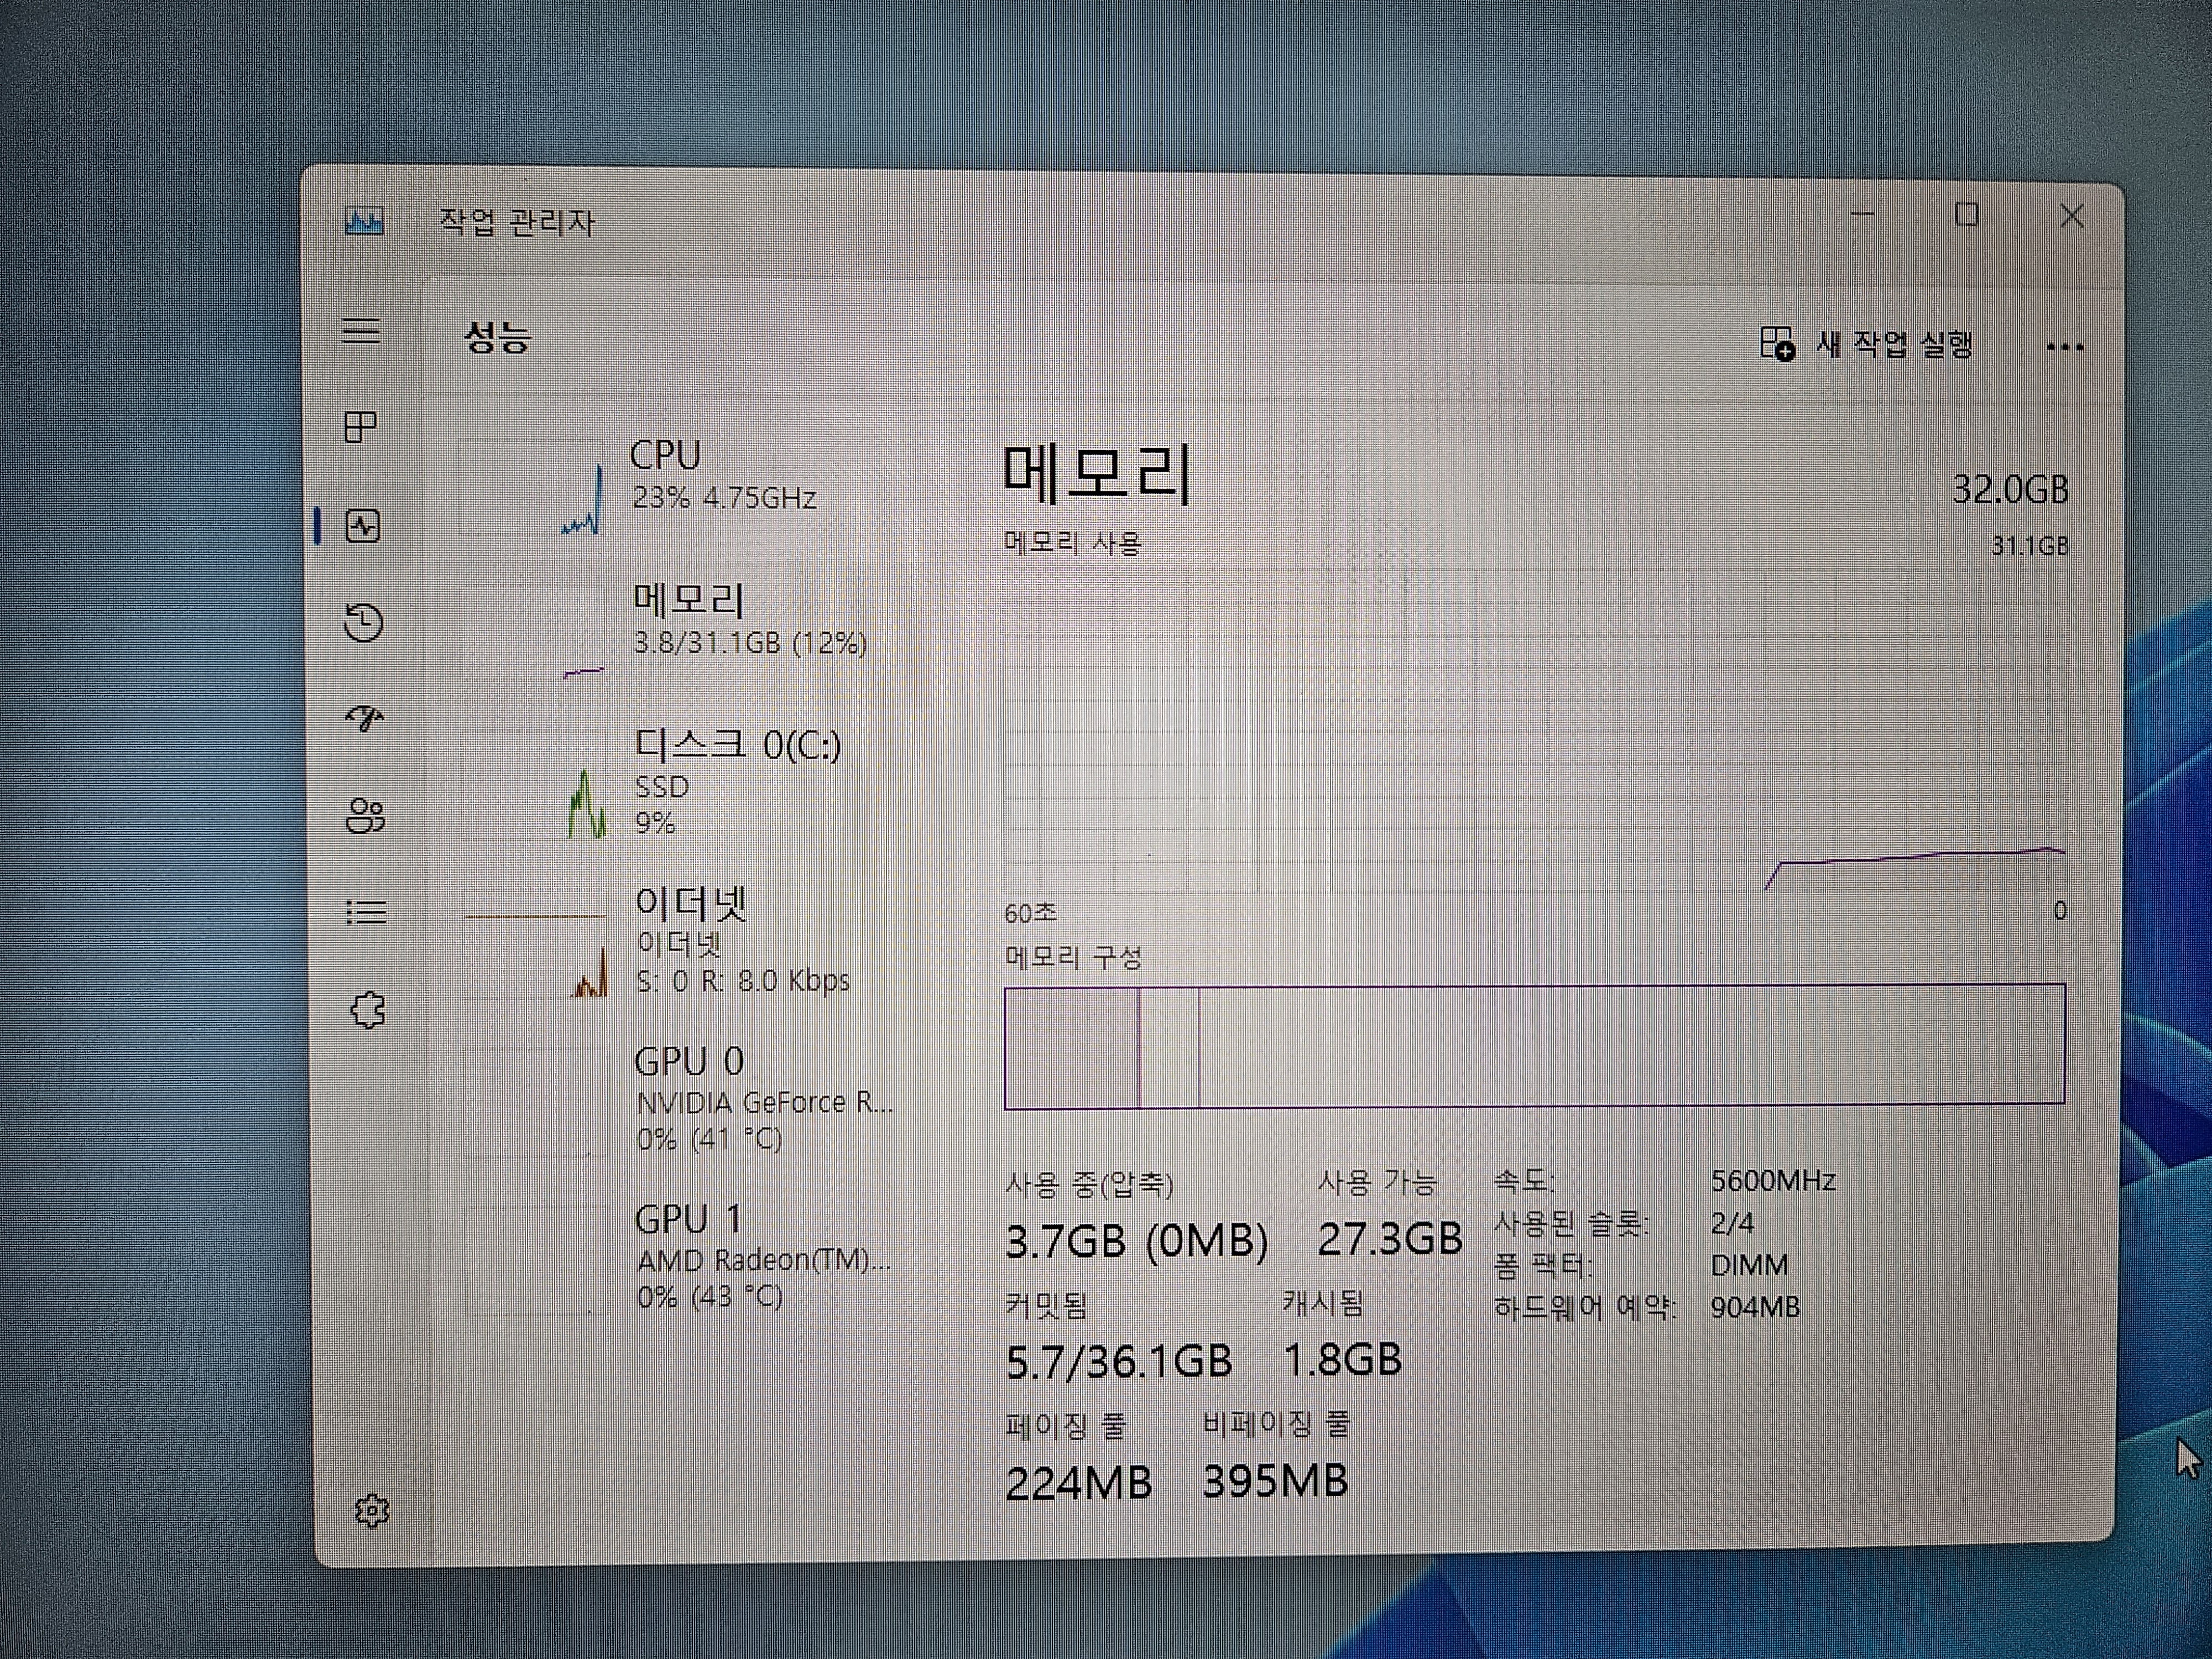2212x1659 pixels.
Task: Maximize the Task Manager window
Action: tap(1966, 216)
